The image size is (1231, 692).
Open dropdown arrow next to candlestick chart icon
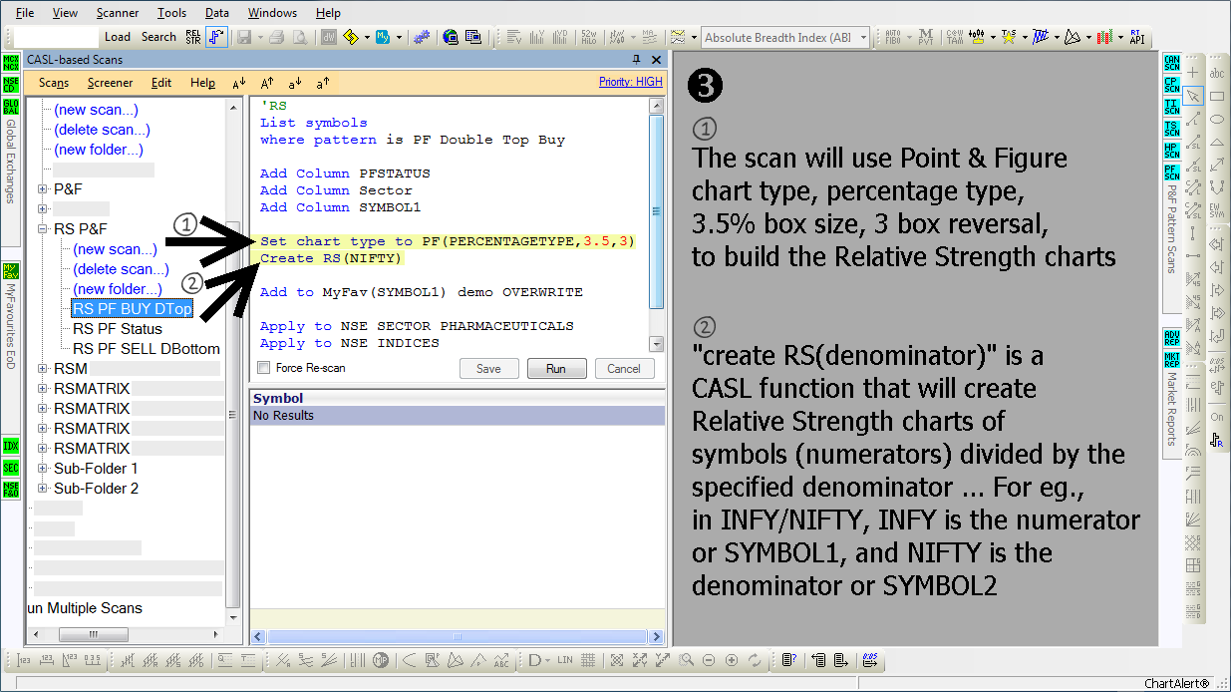pos(1119,37)
